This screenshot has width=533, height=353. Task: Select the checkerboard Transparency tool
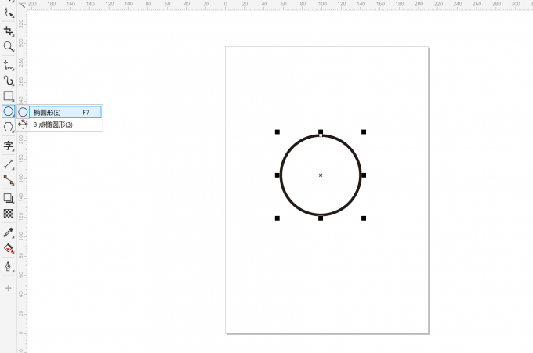click(9, 214)
